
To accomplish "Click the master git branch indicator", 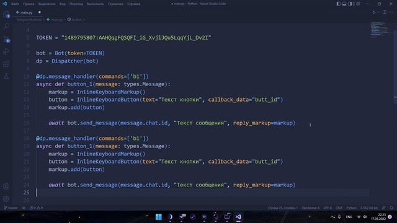I will 11,208.
